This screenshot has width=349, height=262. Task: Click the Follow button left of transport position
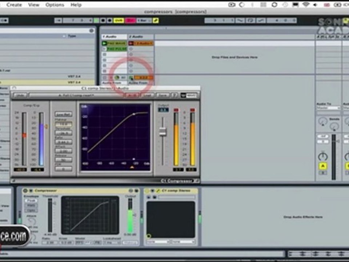[x=58, y=20]
